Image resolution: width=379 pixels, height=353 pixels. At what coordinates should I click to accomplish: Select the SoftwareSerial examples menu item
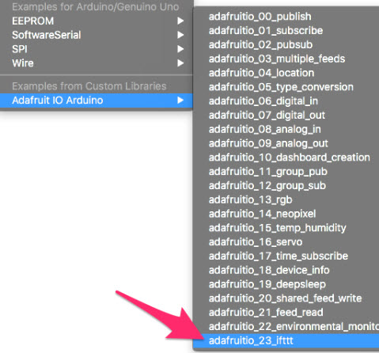(x=97, y=35)
